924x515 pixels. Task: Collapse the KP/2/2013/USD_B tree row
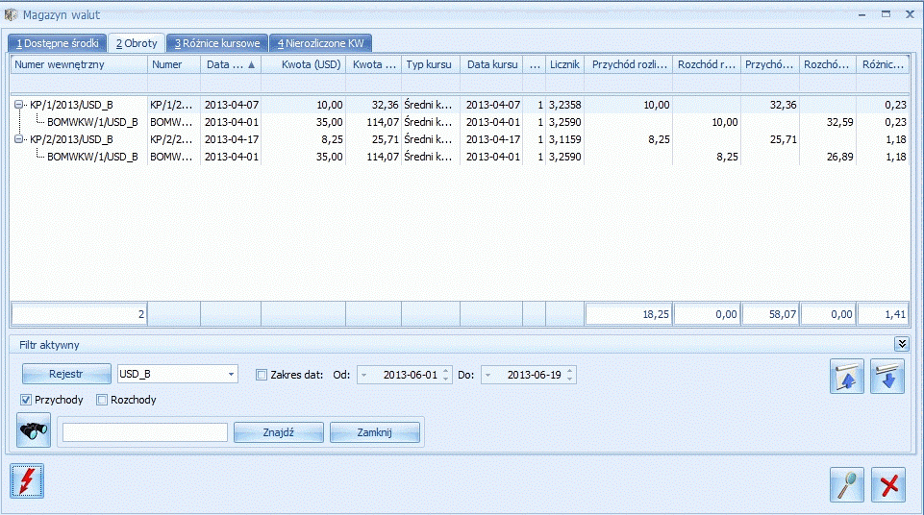coord(20,139)
